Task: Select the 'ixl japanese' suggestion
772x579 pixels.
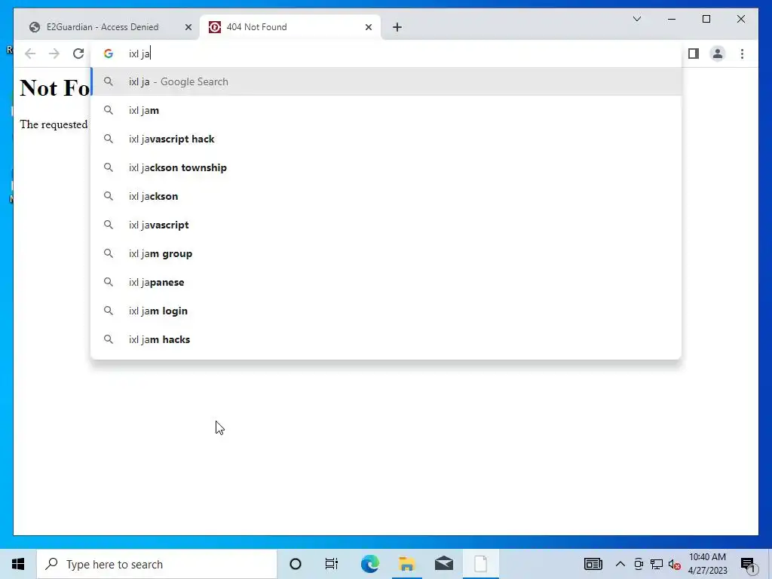Action: tap(386, 282)
